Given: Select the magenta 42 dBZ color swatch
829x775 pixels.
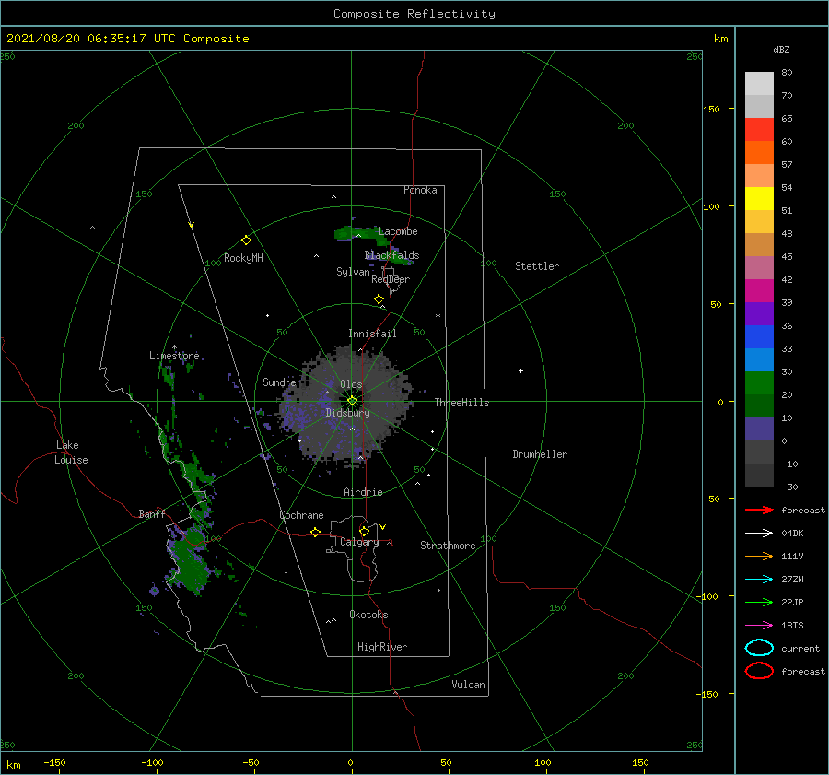Looking at the screenshot, I should click(759, 290).
